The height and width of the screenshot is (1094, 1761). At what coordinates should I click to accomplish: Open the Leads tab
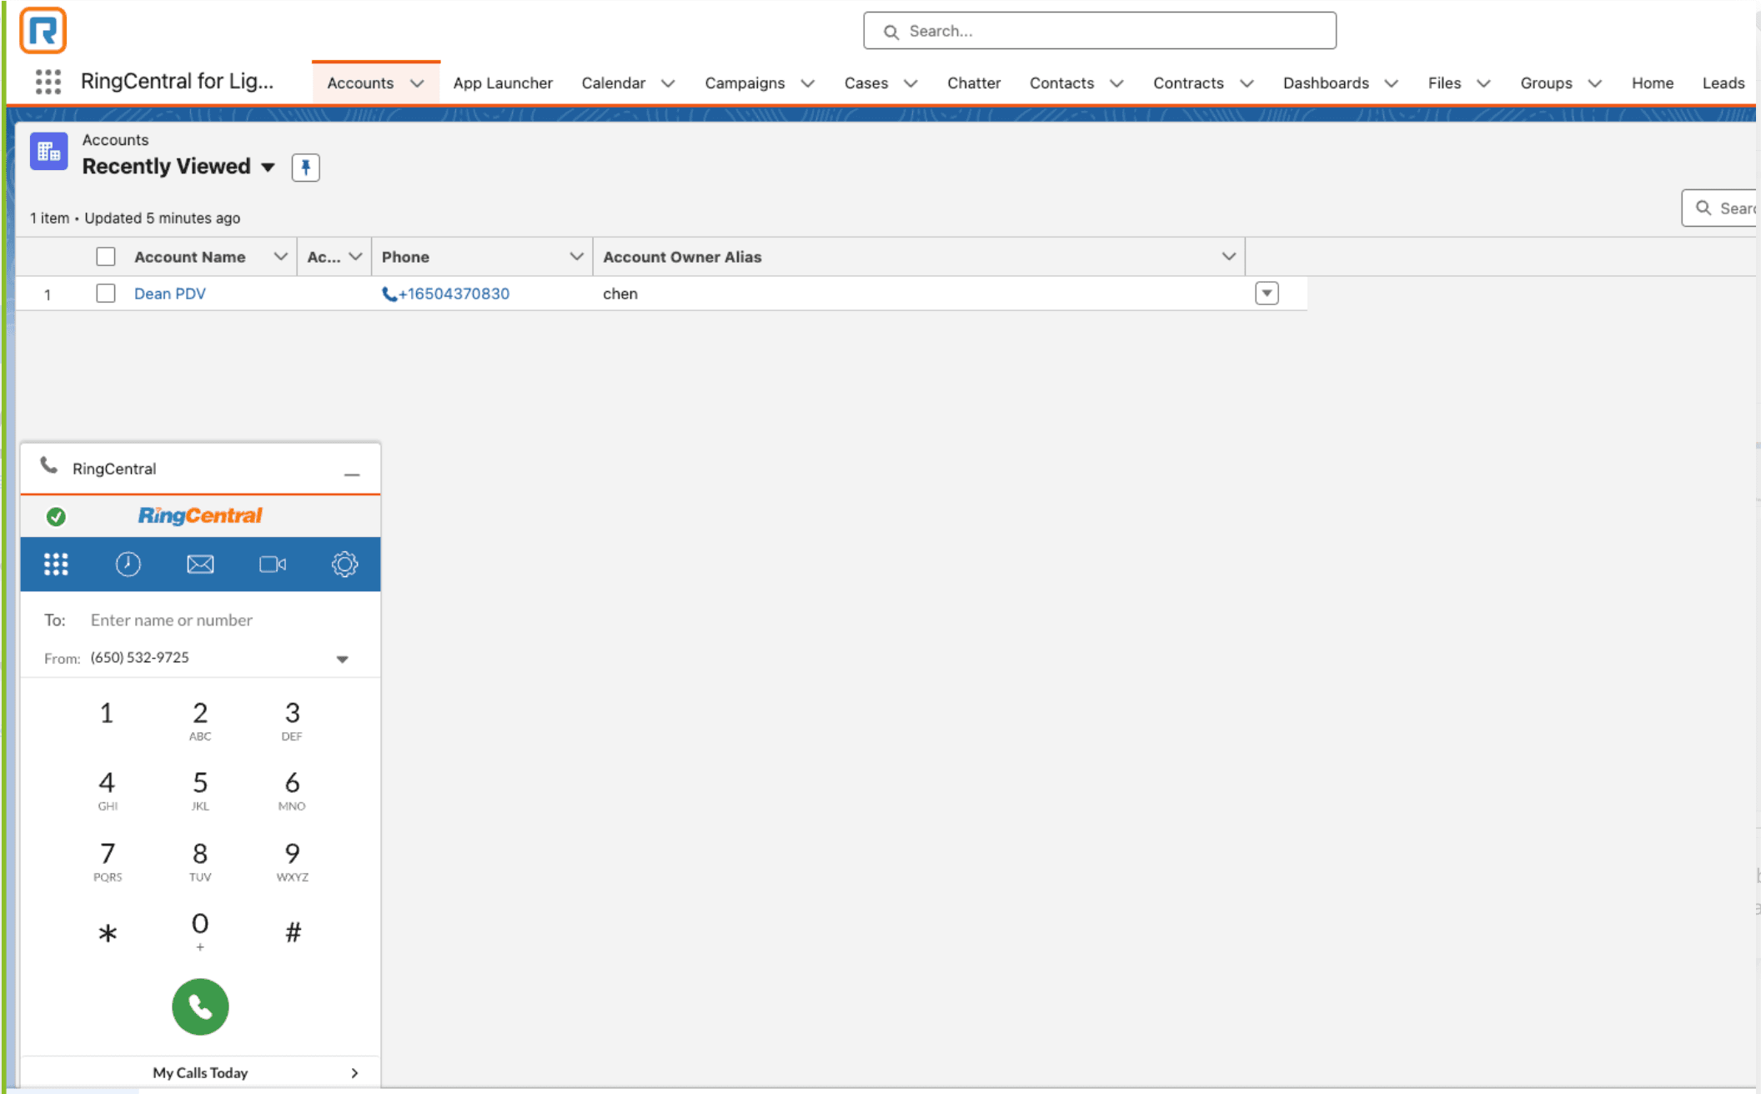pos(1723,83)
